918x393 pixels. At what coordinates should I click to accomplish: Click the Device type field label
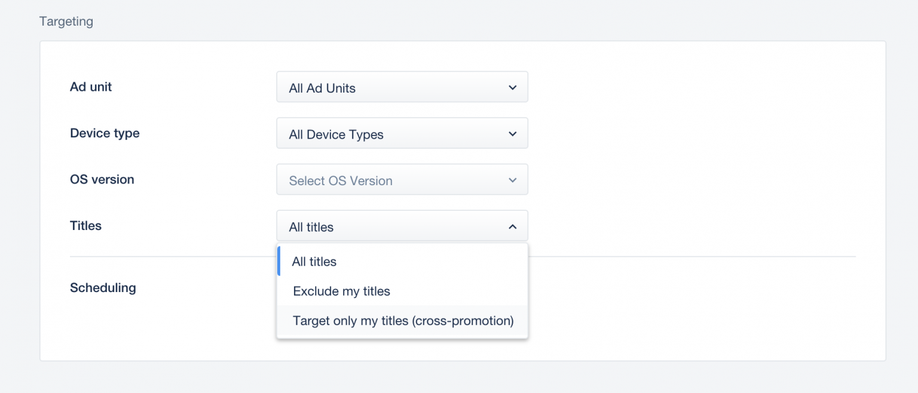[x=105, y=133]
